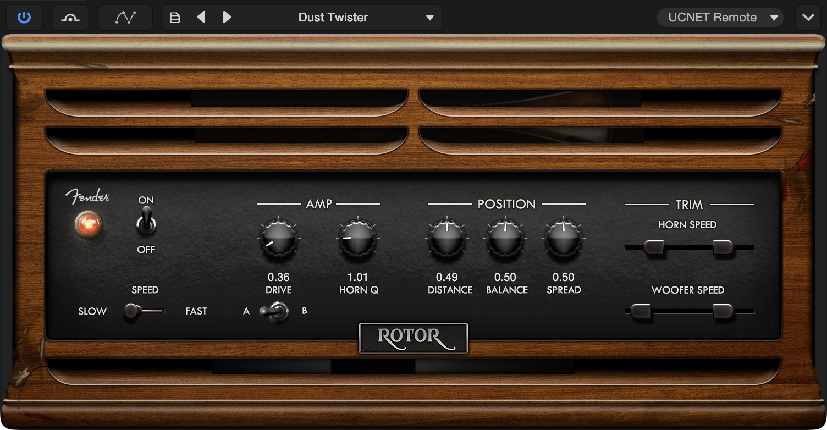Click the SPREAD knob label

[564, 290]
